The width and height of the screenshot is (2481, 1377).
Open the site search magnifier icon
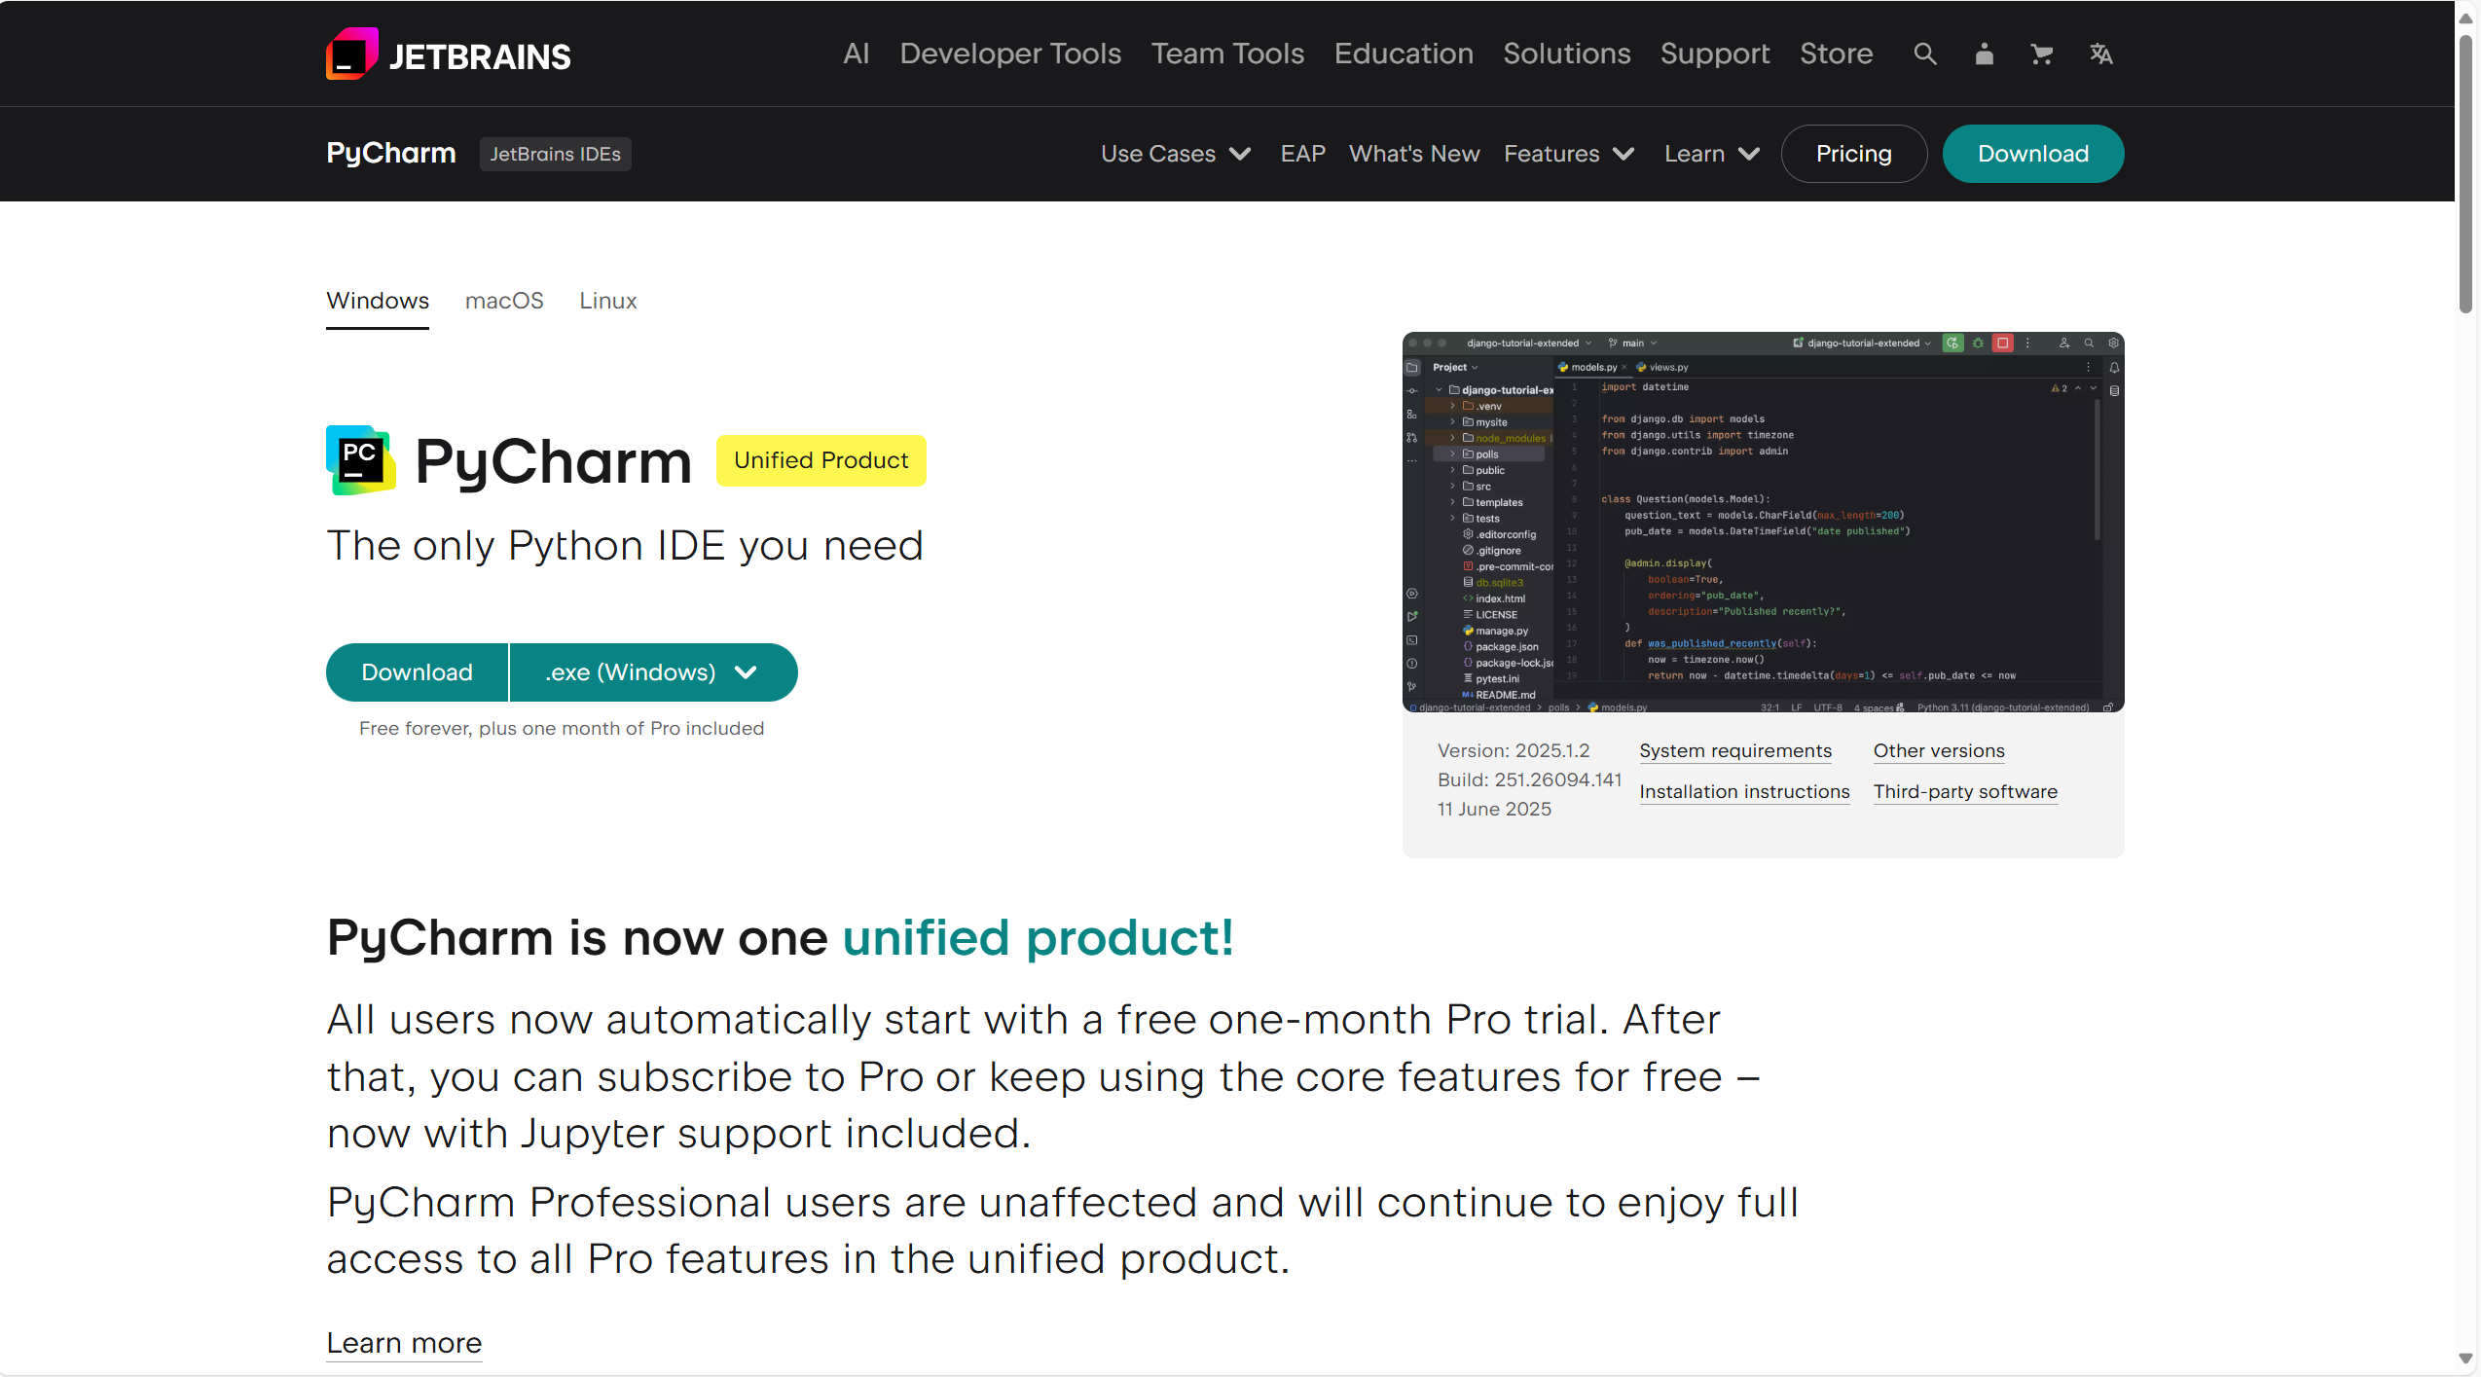[1924, 54]
